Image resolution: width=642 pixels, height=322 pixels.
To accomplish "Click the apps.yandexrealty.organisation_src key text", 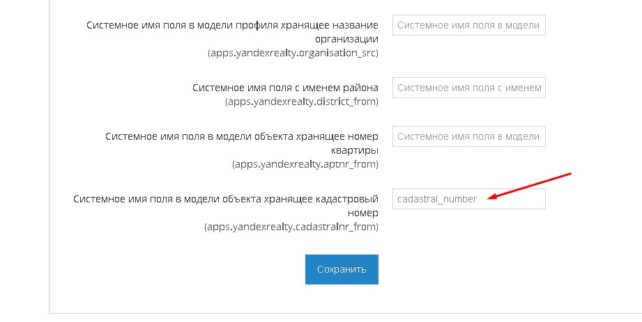I will (293, 53).
